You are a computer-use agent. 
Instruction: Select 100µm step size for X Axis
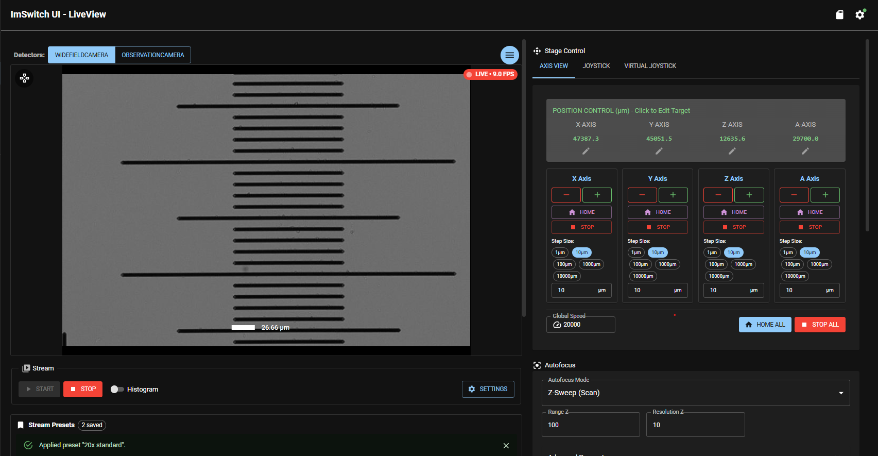click(x=564, y=264)
